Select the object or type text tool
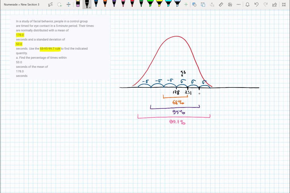 (50, 5)
